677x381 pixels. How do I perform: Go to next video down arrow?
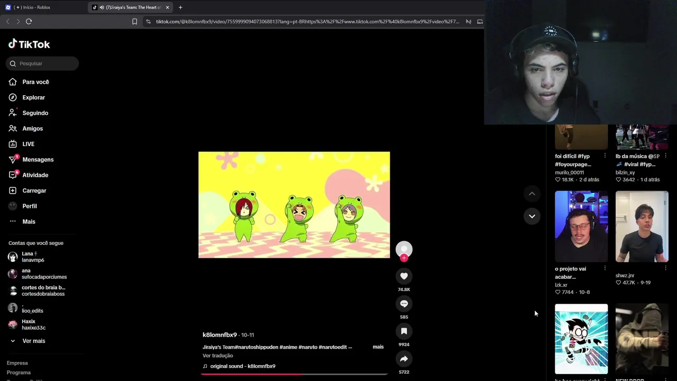click(x=532, y=216)
